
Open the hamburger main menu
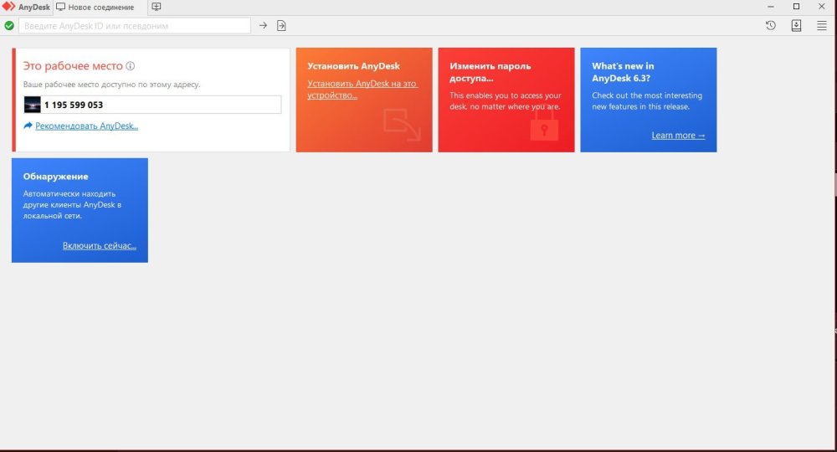(x=822, y=26)
